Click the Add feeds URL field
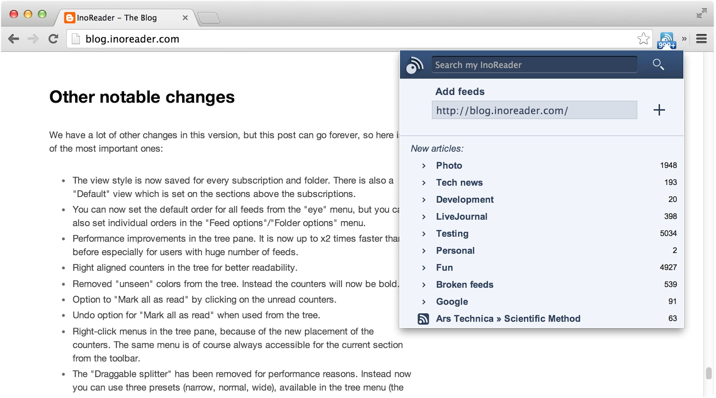This screenshot has width=716, height=398. pyautogui.click(x=534, y=110)
